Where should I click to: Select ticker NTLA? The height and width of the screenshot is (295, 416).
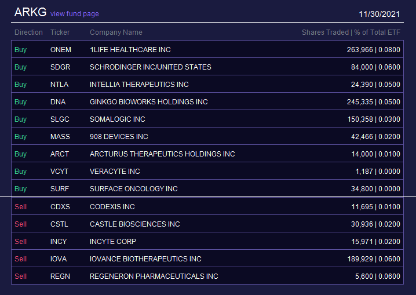pos(60,85)
